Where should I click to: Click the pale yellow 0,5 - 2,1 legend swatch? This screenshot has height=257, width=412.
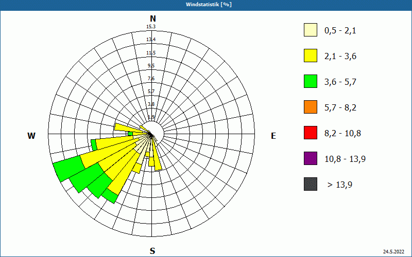pyautogui.click(x=311, y=30)
